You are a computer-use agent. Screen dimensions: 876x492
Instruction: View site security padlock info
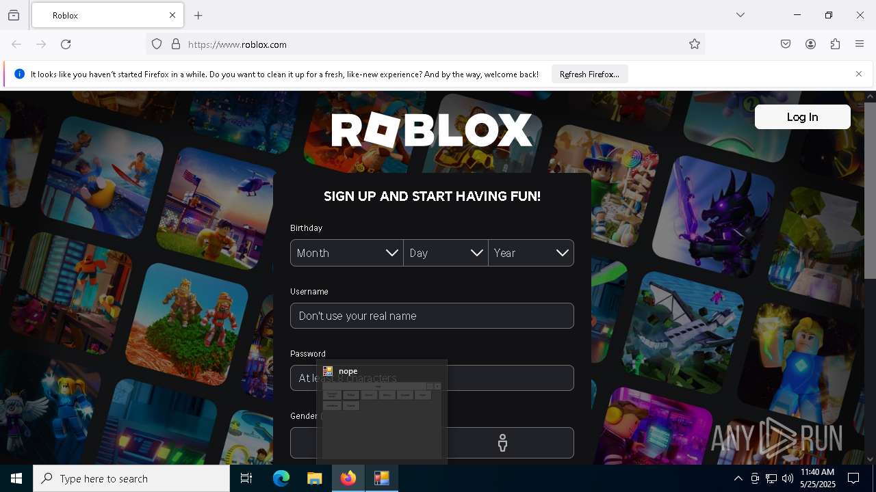click(176, 44)
